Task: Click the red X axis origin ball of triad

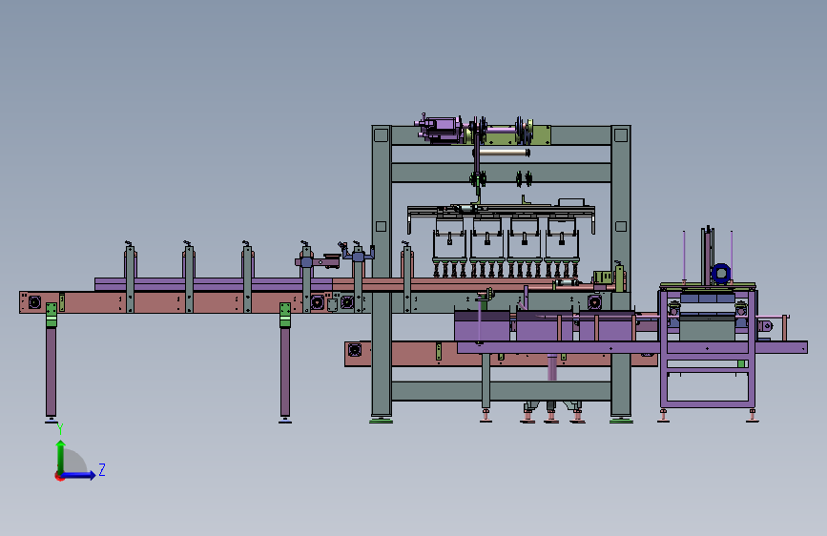Action: [x=59, y=476]
